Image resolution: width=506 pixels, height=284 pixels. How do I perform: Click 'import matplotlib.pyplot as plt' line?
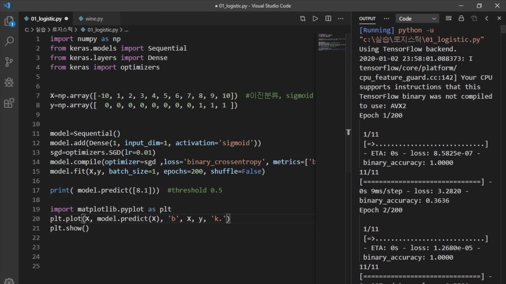[x=111, y=209]
